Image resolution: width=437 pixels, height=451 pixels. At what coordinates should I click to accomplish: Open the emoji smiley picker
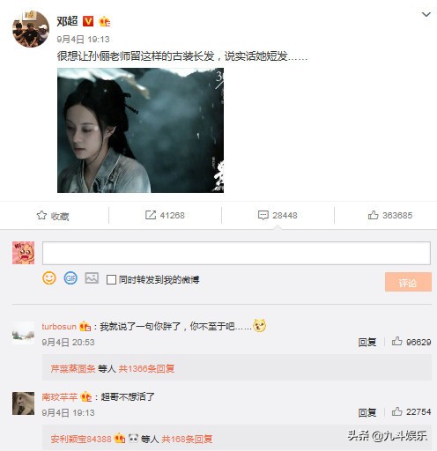49,278
